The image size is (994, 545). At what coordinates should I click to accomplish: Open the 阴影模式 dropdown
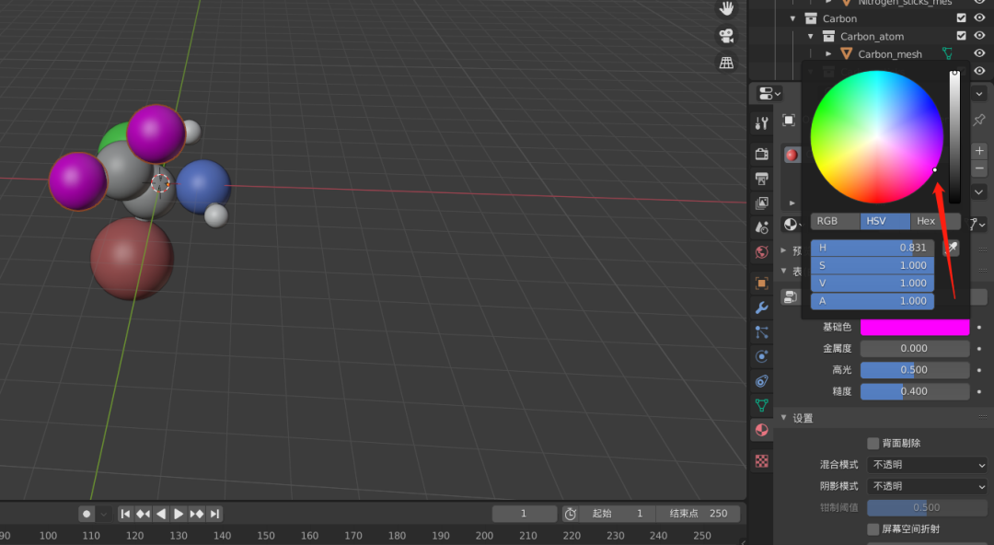[927, 487]
